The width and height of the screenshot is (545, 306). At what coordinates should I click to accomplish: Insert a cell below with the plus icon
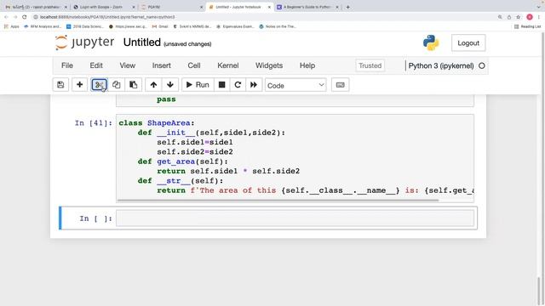[x=79, y=85]
